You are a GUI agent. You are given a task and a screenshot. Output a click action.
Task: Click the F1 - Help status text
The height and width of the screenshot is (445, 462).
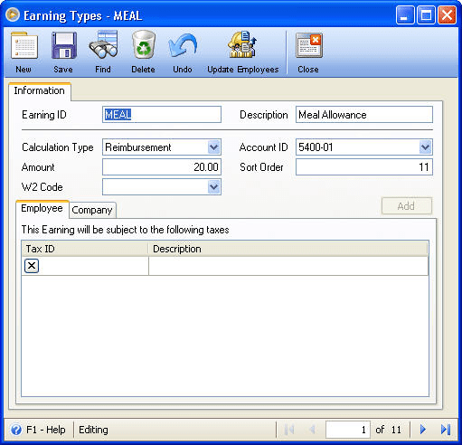click(x=46, y=430)
